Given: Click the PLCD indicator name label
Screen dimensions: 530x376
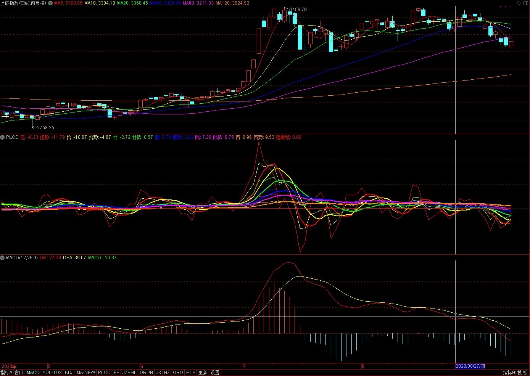Looking at the screenshot, I should point(12,137).
